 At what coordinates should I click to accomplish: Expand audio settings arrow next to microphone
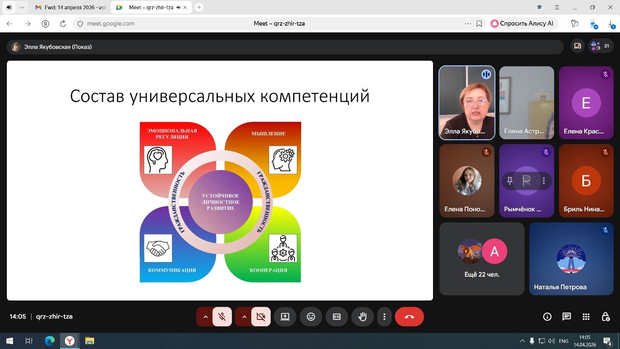click(x=205, y=317)
